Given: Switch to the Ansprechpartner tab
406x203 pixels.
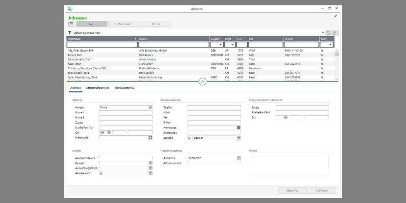Looking at the screenshot, I should point(97,88).
